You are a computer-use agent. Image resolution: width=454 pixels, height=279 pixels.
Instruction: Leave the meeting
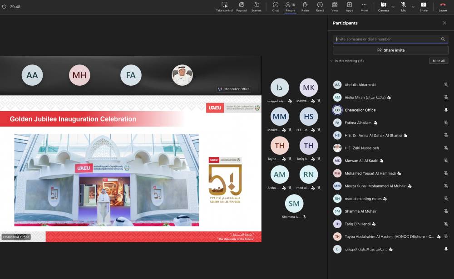tap(443, 6)
